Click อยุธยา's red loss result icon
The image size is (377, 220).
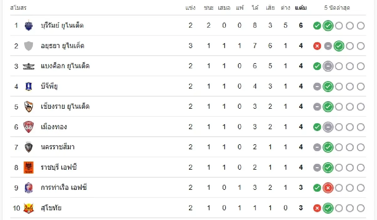317,46
